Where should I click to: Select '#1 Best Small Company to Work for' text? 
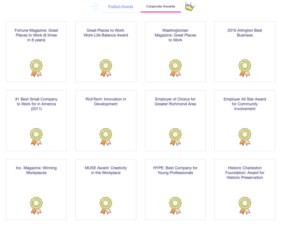tap(36, 104)
